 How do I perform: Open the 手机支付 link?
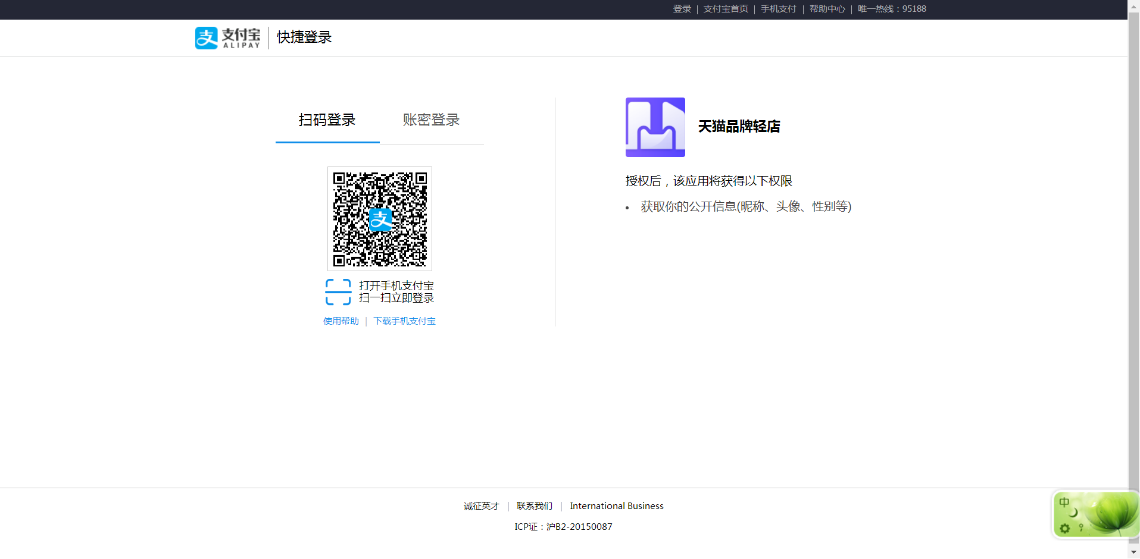coord(779,9)
